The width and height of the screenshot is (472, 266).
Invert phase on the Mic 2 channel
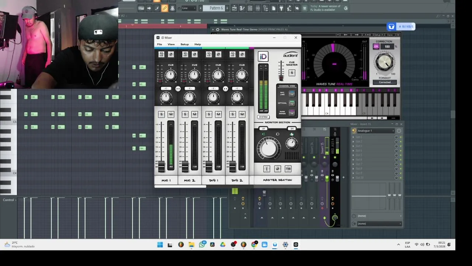[194, 54]
